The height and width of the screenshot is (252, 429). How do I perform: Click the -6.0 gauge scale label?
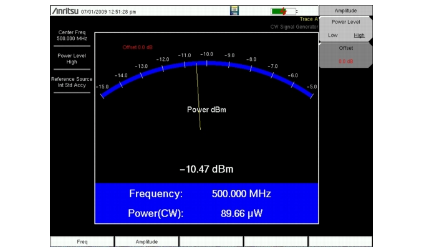(292, 76)
